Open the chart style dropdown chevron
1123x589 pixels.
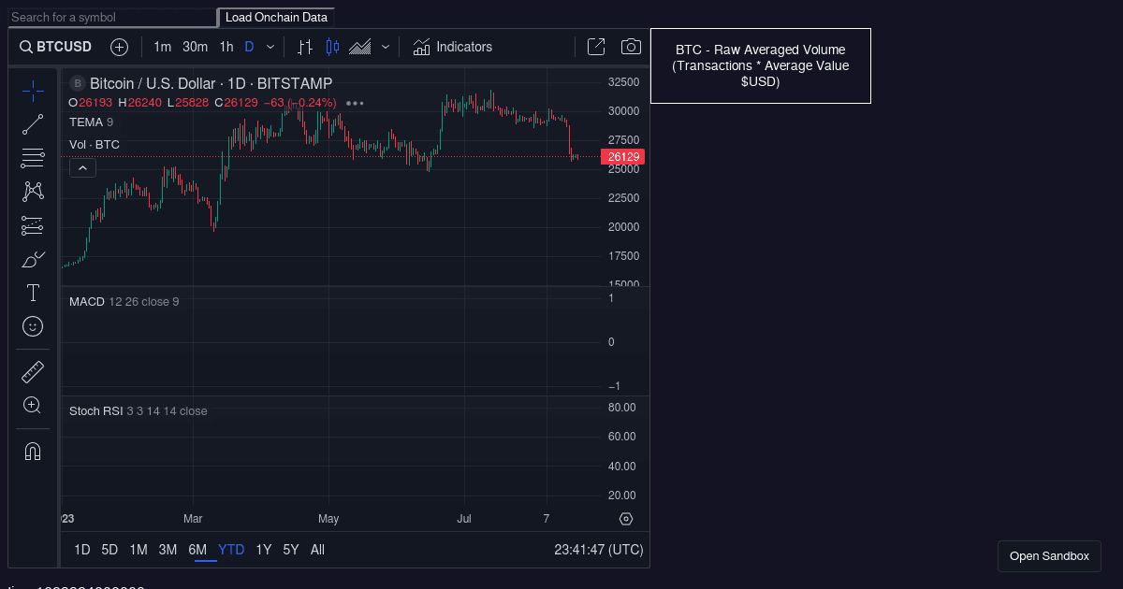click(384, 46)
